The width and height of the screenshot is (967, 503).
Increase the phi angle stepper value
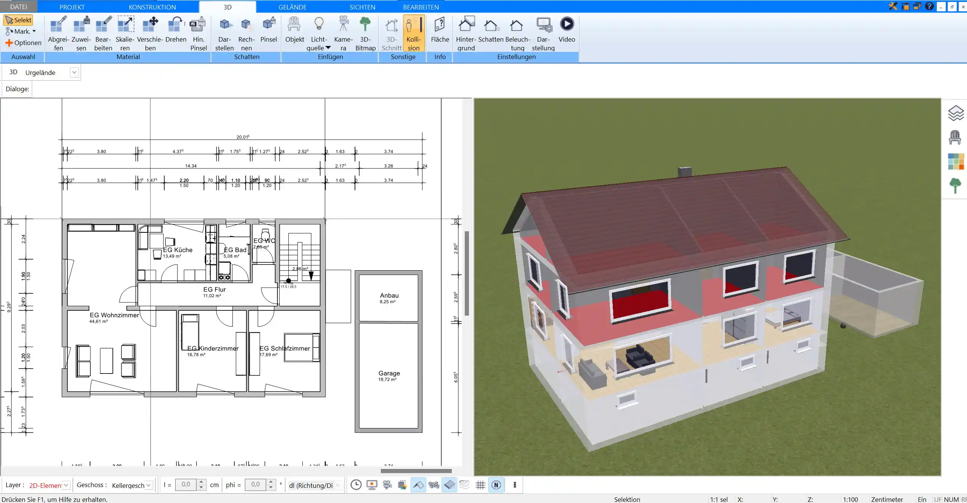(x=271, y=482)
